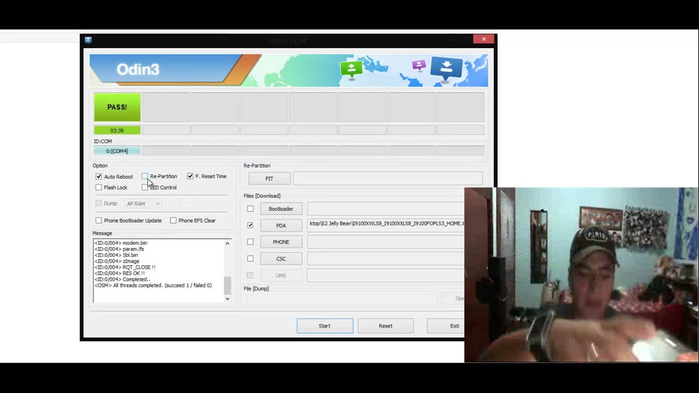The image size is (699, 393).
Task: Click the PIT file button
Action: [x=269, y=178]
